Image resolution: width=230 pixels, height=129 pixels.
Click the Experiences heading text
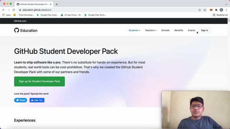(25, 120)
